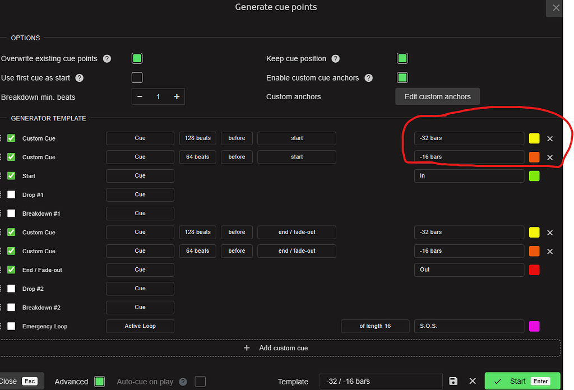
Task: Decrease Breakdown min. beats with minus icon
Action: coord(140,96)
